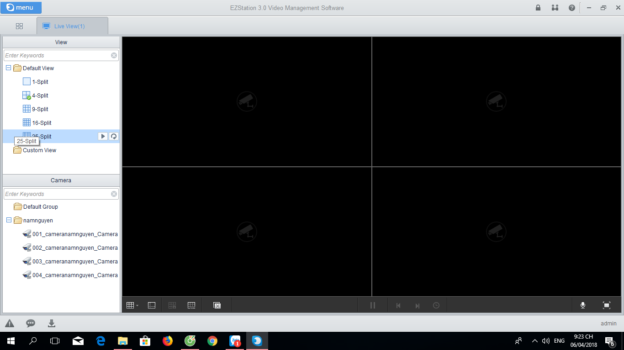Open the control panel grid tab
This screenshot has width=624, height=350.
coord(19,26)
